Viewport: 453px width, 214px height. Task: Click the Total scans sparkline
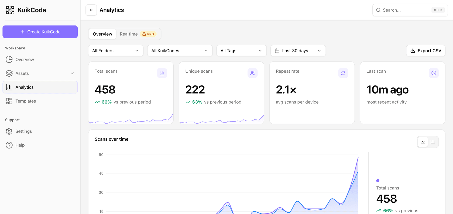[131, 119]
